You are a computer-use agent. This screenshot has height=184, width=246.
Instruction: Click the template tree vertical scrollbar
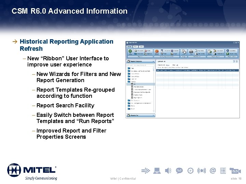point(154,89)
